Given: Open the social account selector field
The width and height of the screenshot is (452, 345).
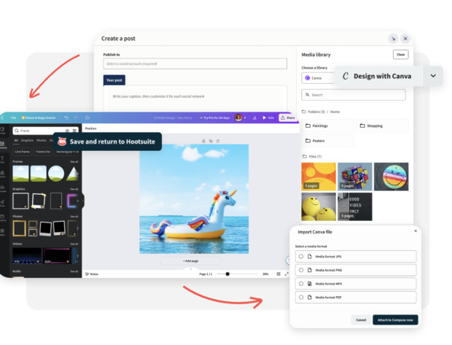Looking at the screenshot, I should [195, 64].
